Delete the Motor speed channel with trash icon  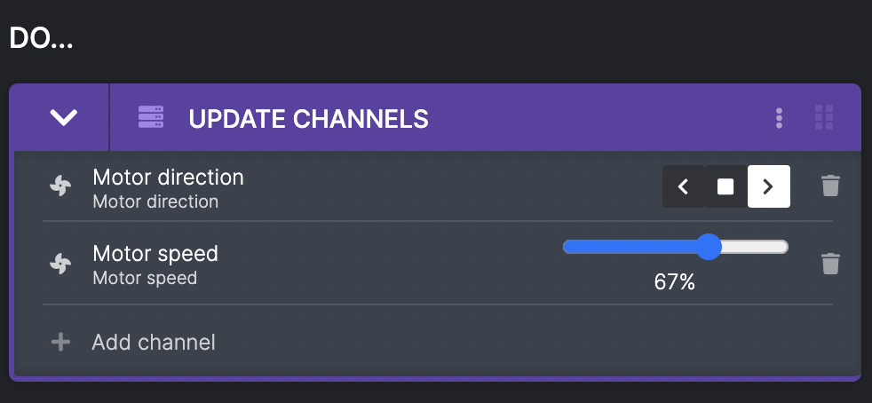pyautogui.click(x=830, y=264)
